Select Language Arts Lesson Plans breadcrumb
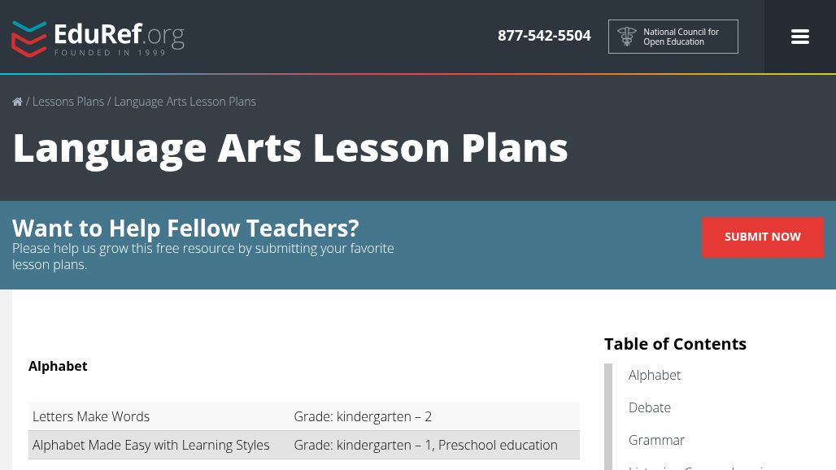This screenshot has width=836, height=470. pos(185,102)
